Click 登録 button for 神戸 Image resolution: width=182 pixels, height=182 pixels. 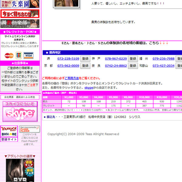(x=133, y=59)
